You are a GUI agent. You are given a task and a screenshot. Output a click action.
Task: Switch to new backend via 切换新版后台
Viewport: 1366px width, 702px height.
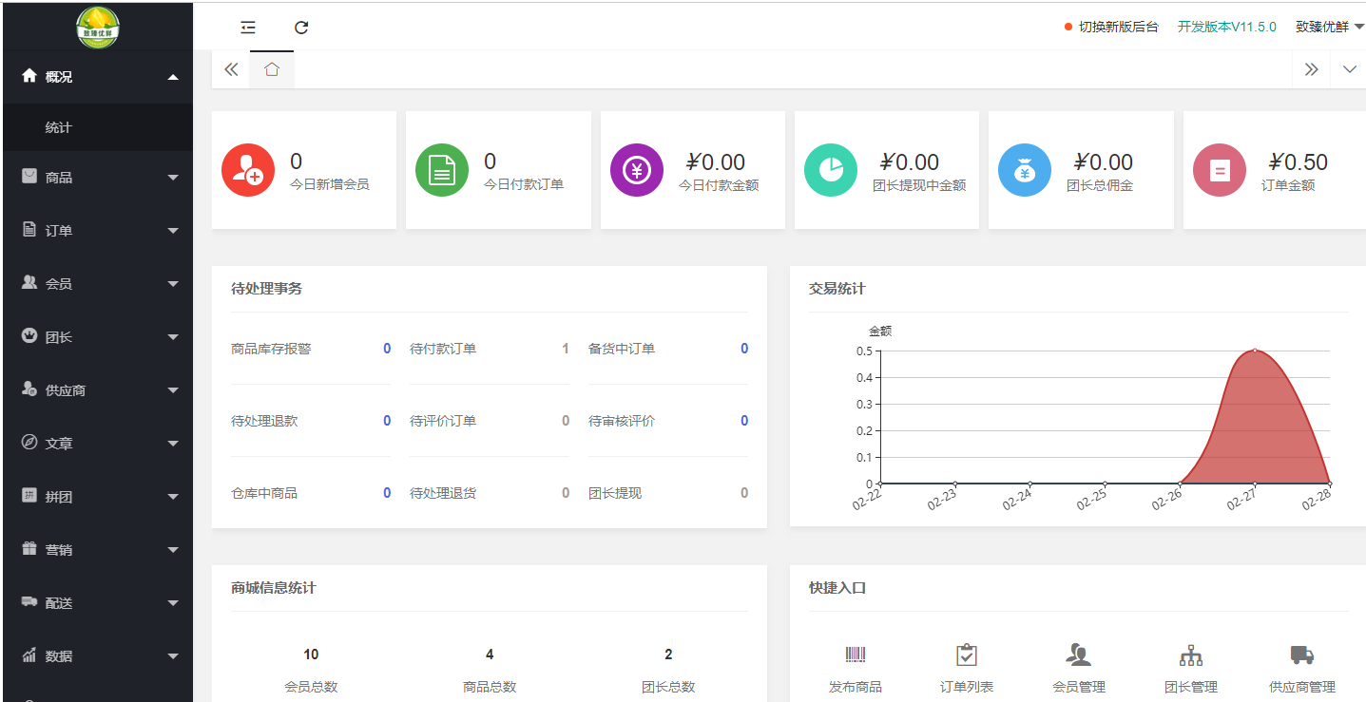pos(1118,27)
